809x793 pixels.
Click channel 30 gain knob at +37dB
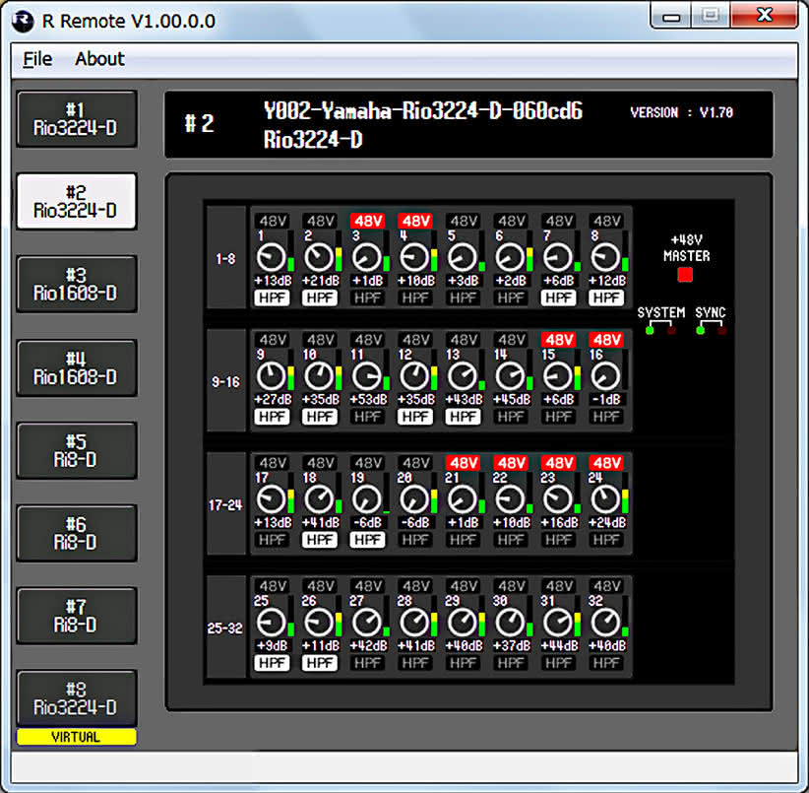pos(510,623)
